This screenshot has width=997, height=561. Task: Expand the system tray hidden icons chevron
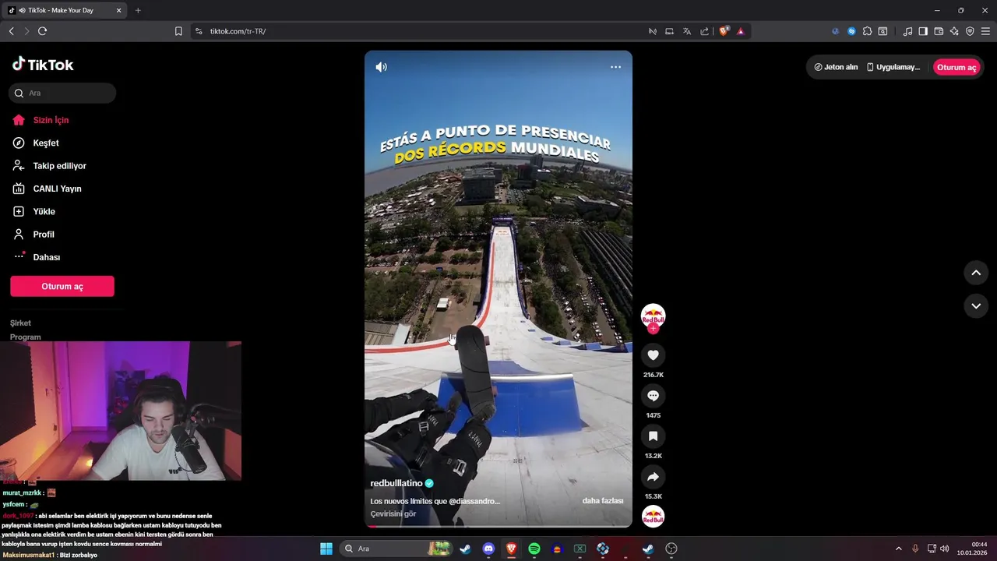[x=898, y=549]
